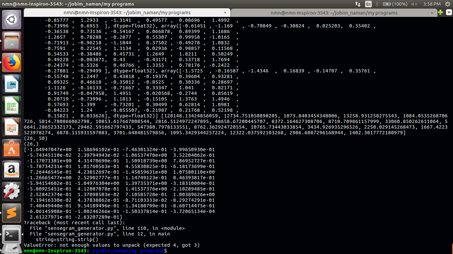Open LibreOffice Calc spreadsheet

click(x=12, y=106)
